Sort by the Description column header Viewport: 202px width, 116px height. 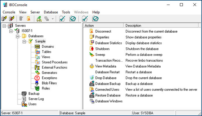pos(161,25)
